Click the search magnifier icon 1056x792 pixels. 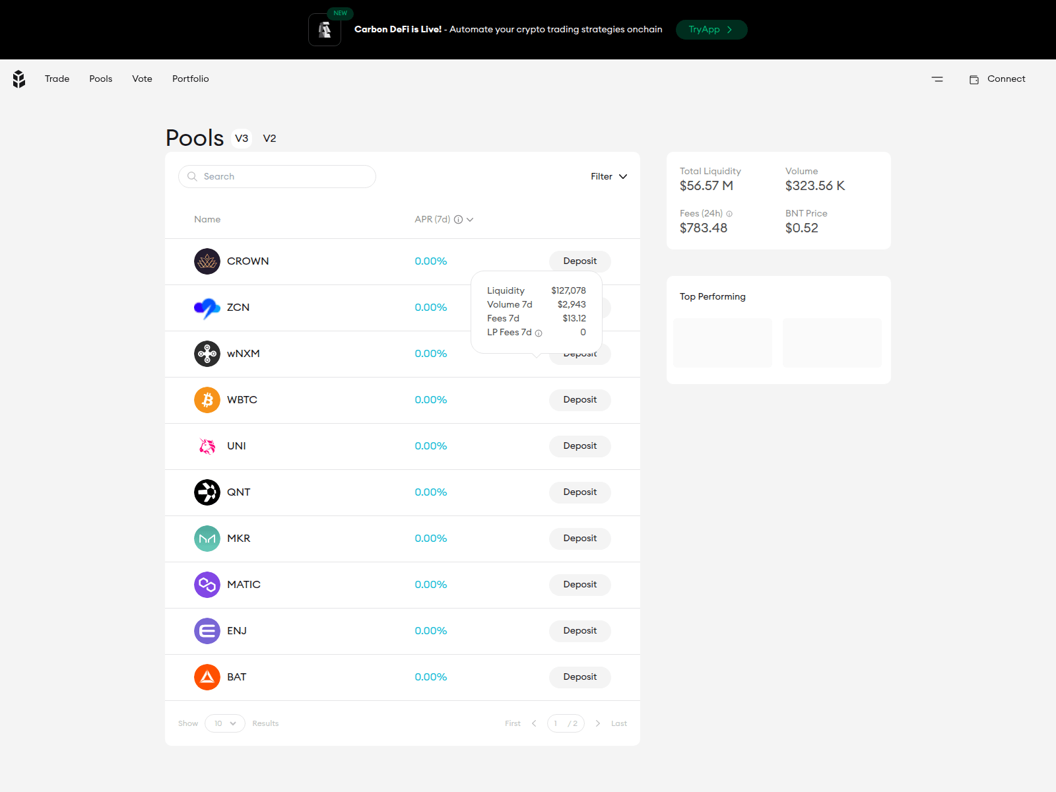point(192,176)
